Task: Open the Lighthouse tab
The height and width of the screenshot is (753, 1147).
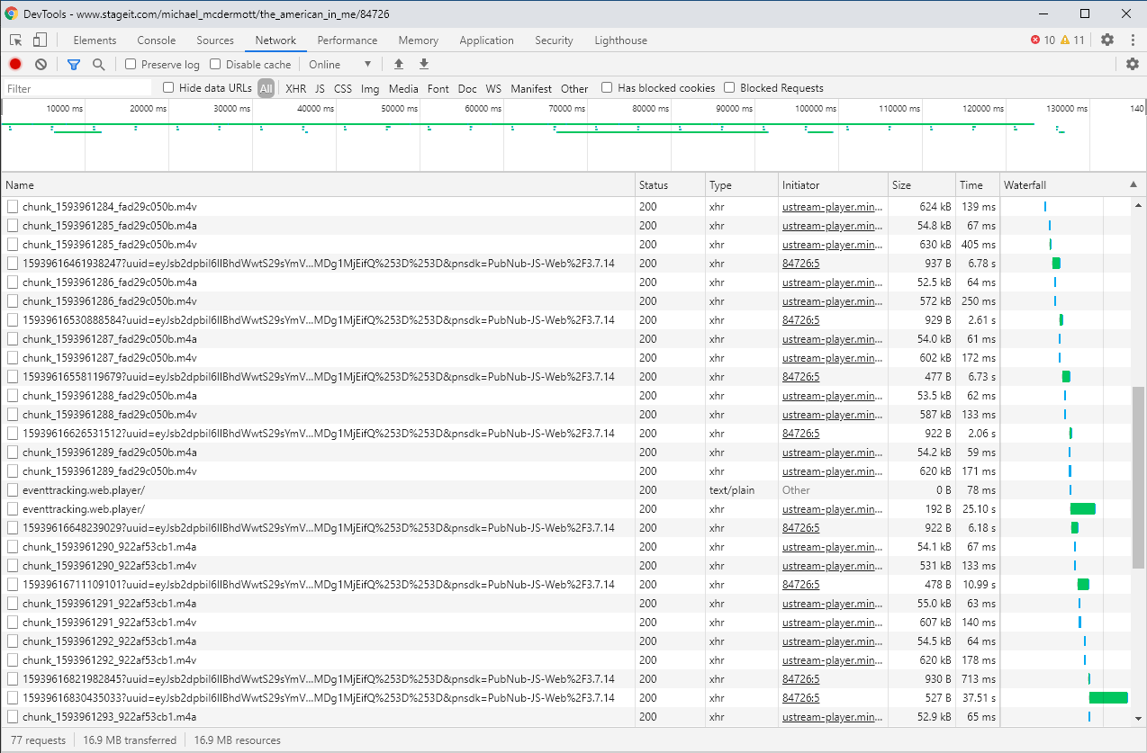Action: tap(620, 40)
